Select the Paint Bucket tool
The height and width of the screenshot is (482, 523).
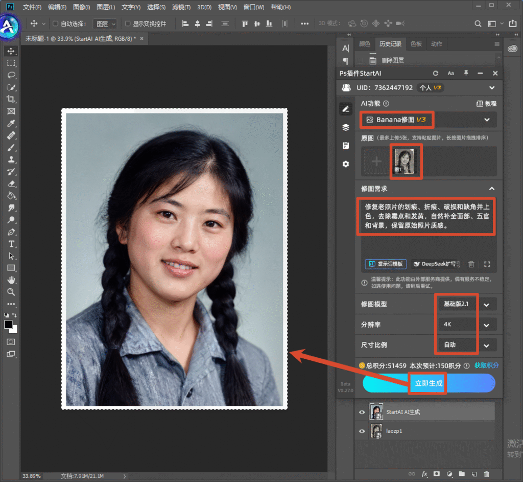[x=11, y=196]
